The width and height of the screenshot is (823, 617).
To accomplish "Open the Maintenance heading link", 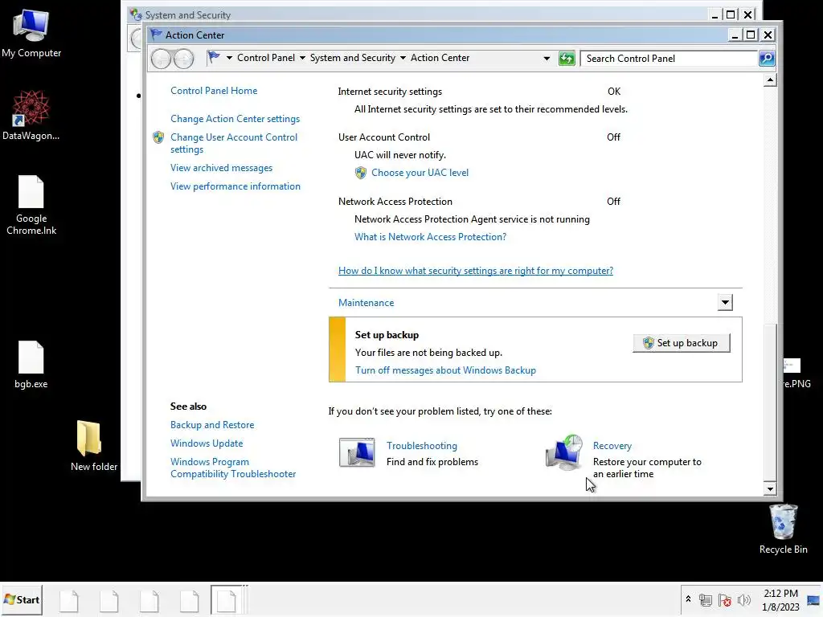I will pos(366,303).
